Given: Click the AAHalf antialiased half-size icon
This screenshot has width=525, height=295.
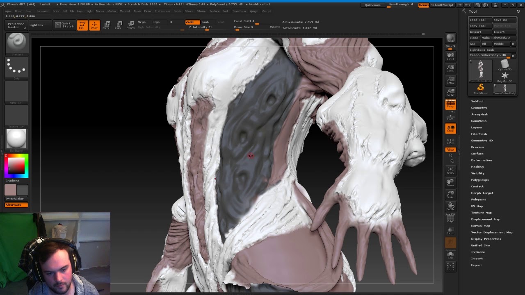Looking at the screenshot, I should click(x=450, y=92).
